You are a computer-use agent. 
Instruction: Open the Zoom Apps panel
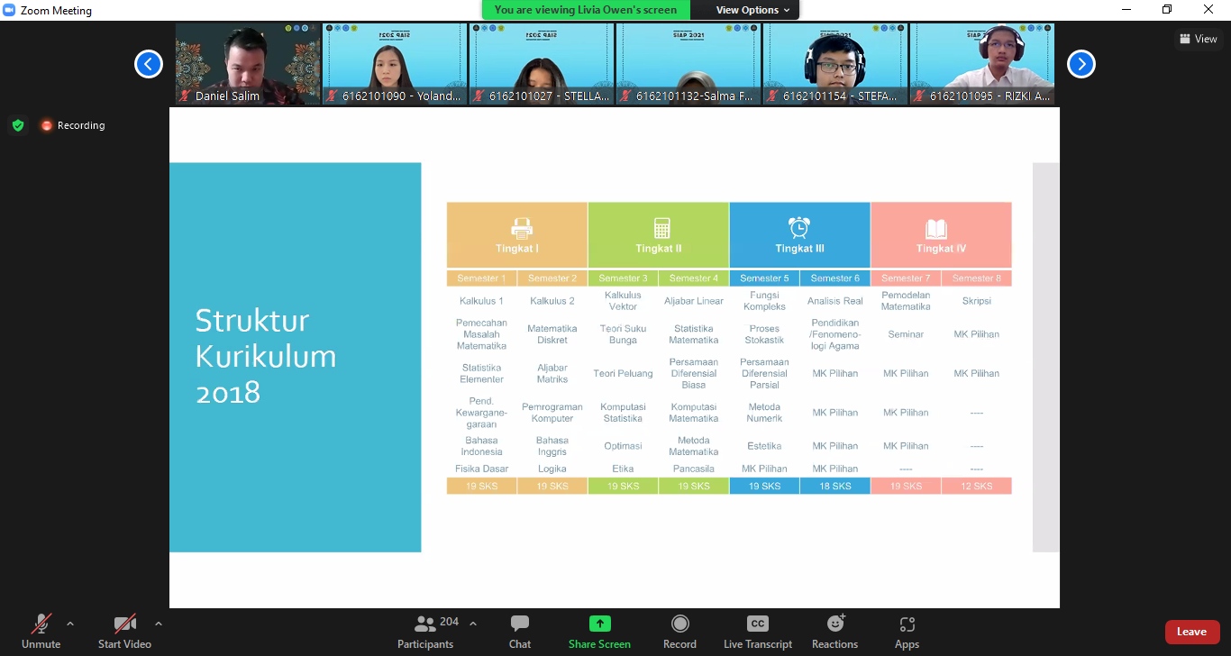pos(907,624)
